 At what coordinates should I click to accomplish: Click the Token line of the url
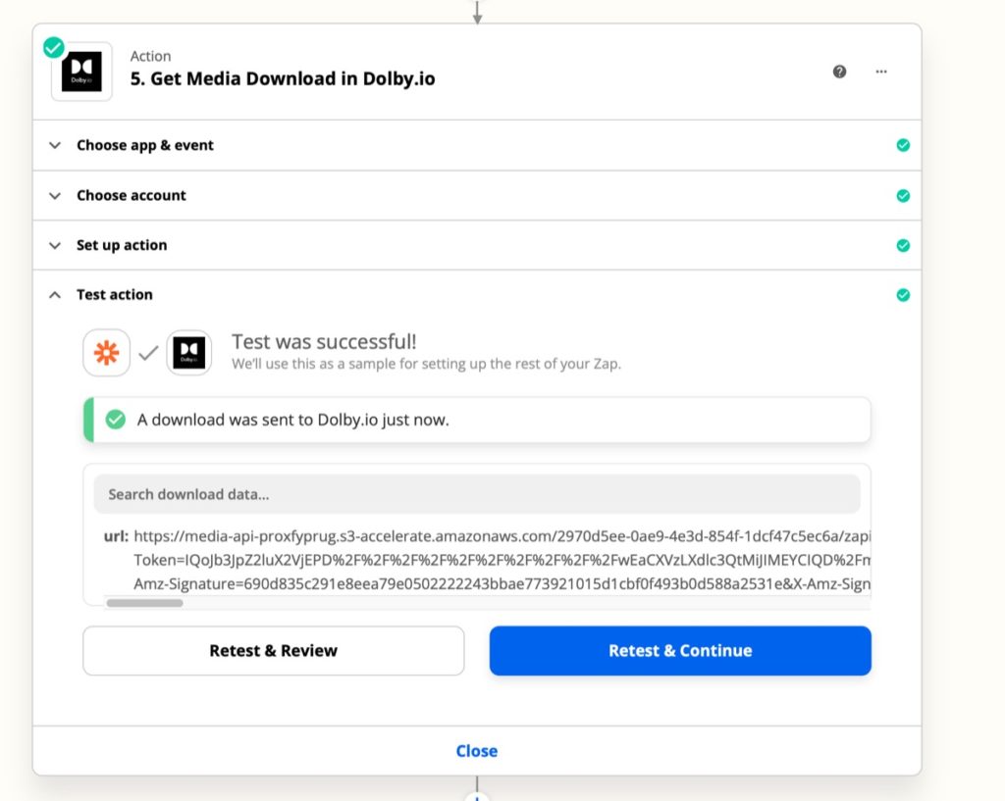502,560
